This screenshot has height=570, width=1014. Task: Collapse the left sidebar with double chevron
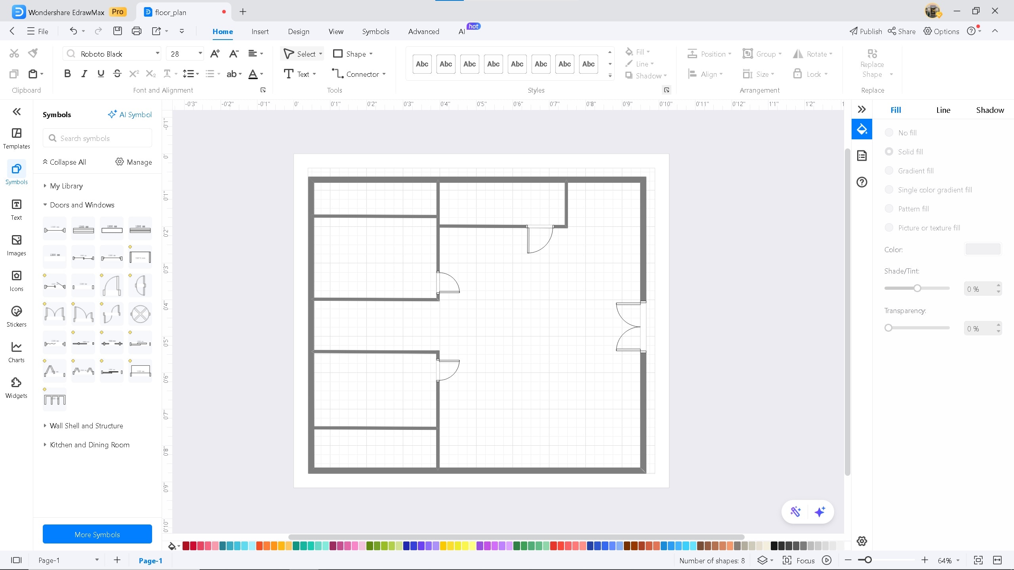(17, 112)
